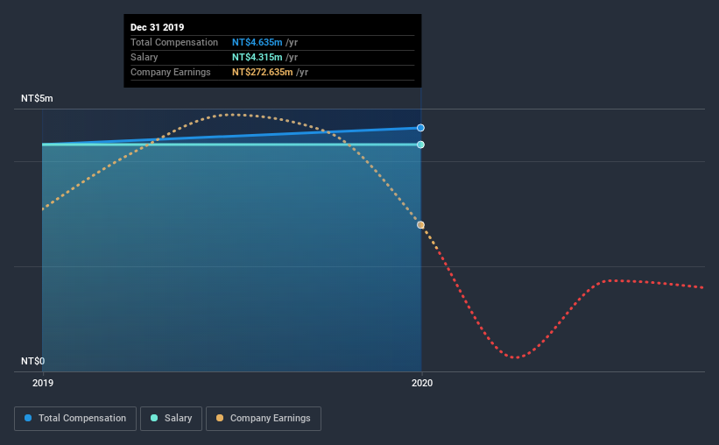Click the Dec 31 2019 tooltip heading
This screenshot has width=719, height=445.
pyautogui.click(x=158, y=27)
